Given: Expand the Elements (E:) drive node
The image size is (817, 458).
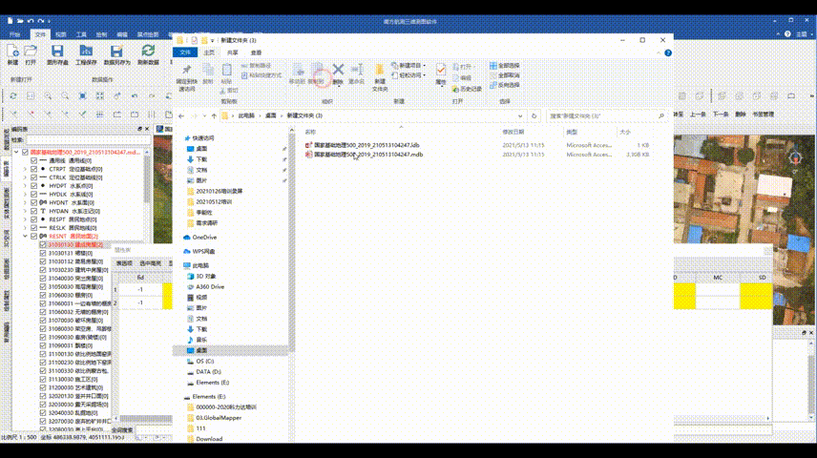Looking at the screenshot, I should pos(178,395).
